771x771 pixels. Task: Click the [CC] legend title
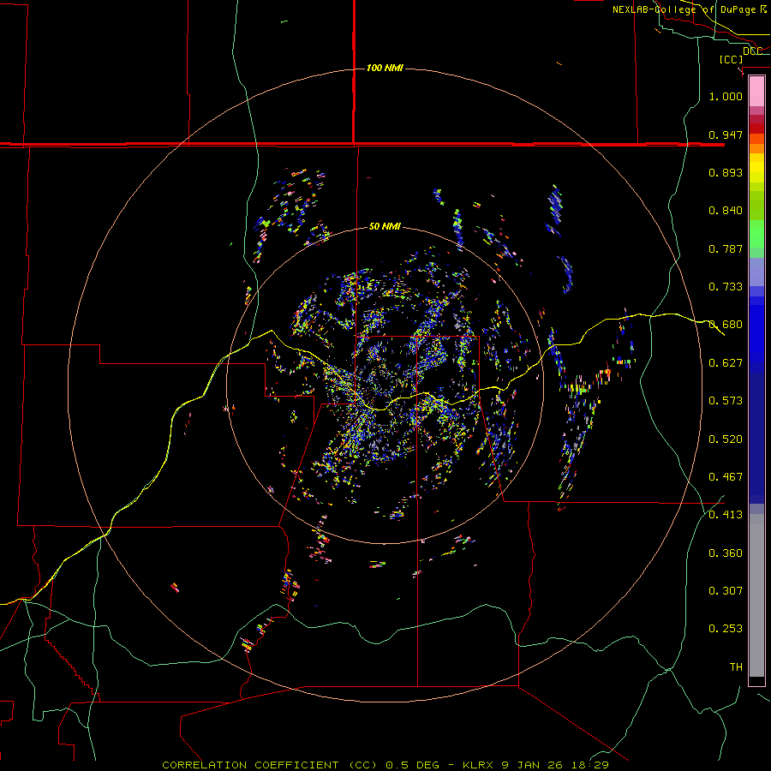tap(731, 59)
